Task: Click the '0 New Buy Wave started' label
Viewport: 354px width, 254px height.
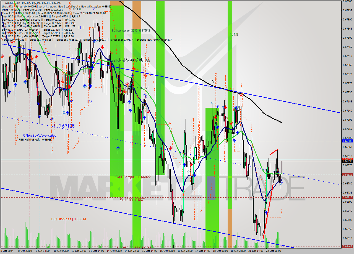Action: (40, 136)
